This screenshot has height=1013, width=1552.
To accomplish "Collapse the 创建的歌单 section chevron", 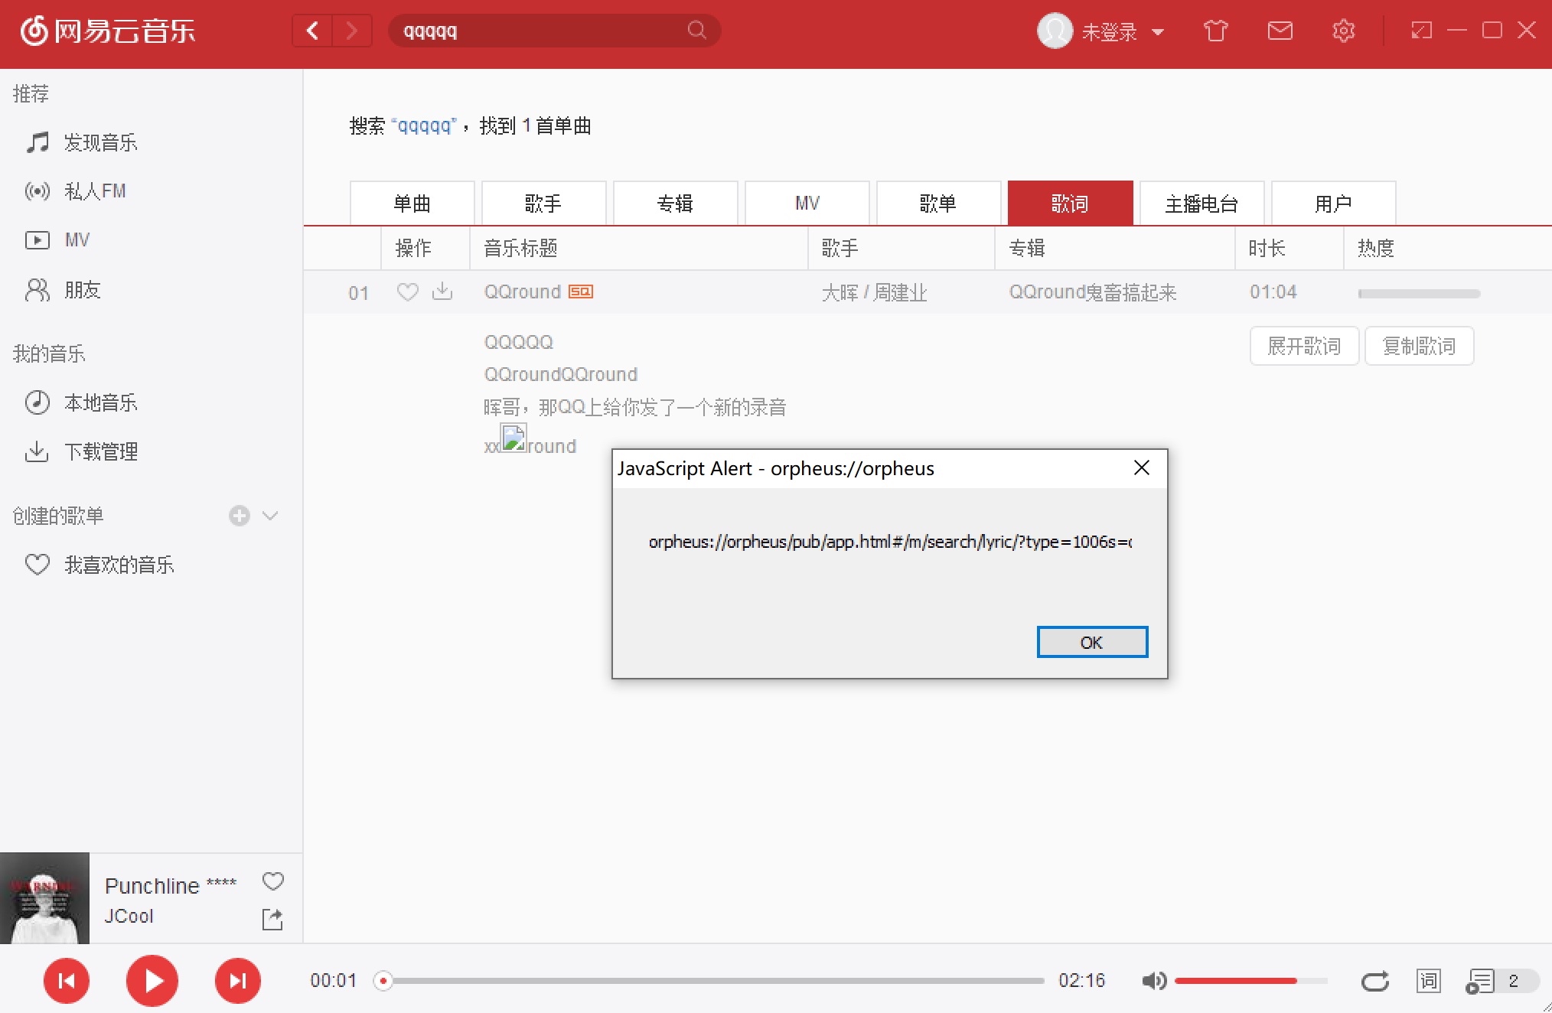I will (x=269, y=516).
